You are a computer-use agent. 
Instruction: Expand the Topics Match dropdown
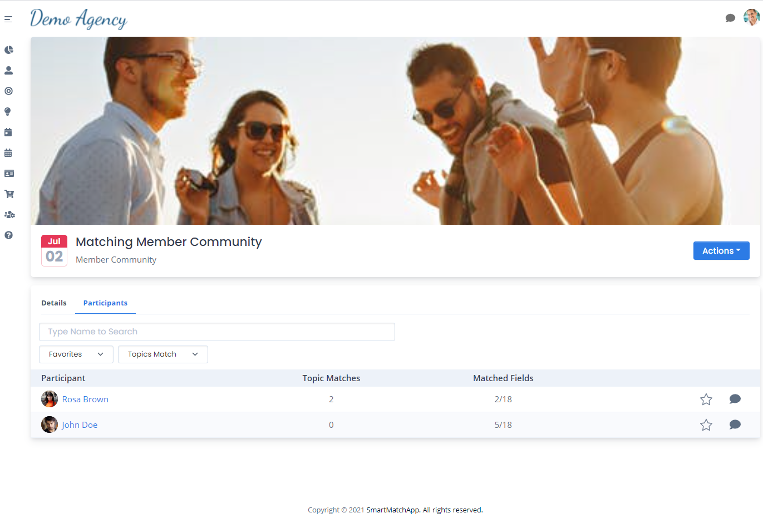163,354
